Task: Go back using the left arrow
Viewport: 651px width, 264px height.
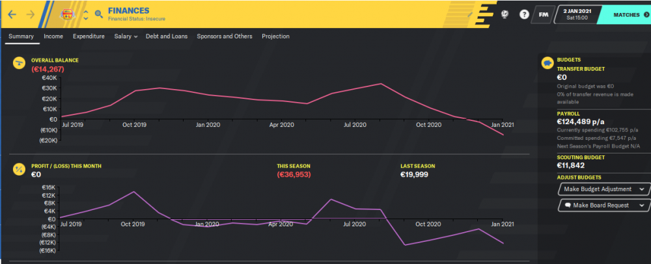Action: (x=12, y=14)
